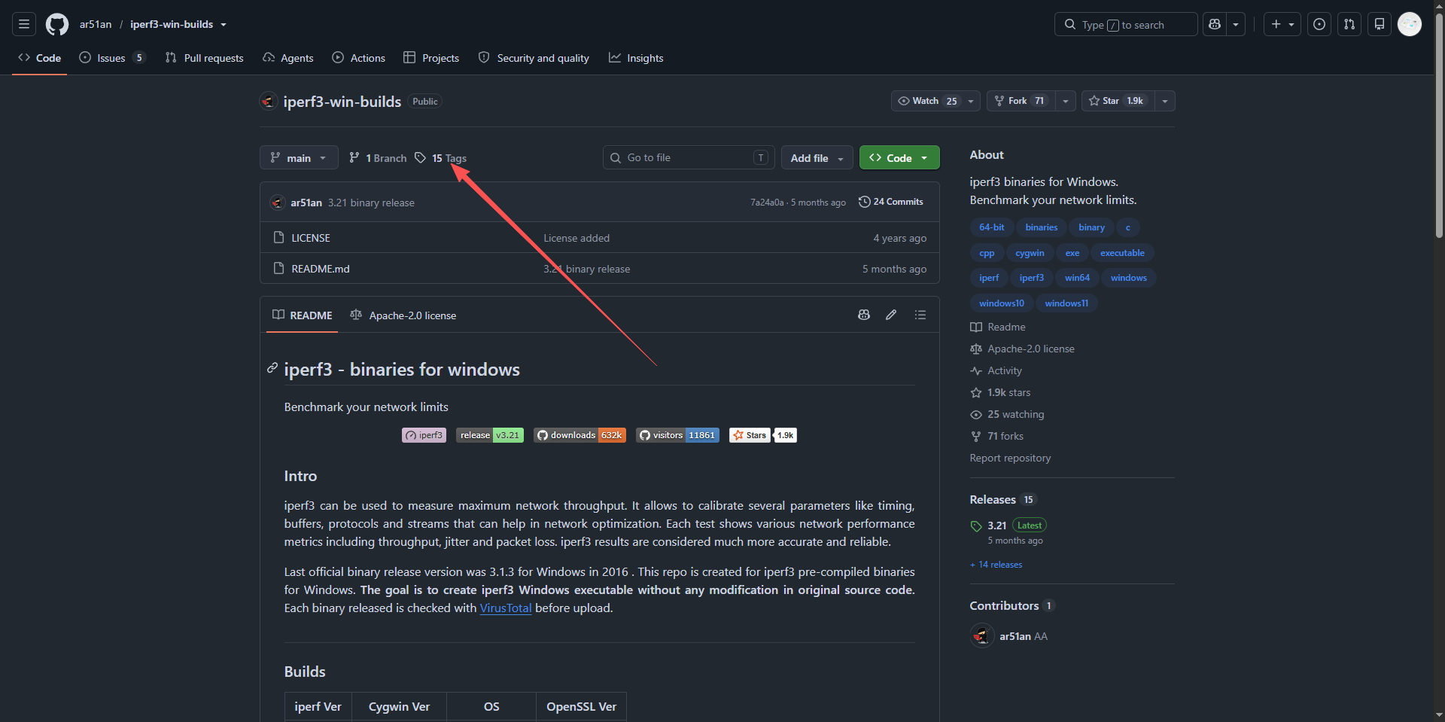
Task: Open the 3.21 release with tag icon
Action: tap(996, 526)
